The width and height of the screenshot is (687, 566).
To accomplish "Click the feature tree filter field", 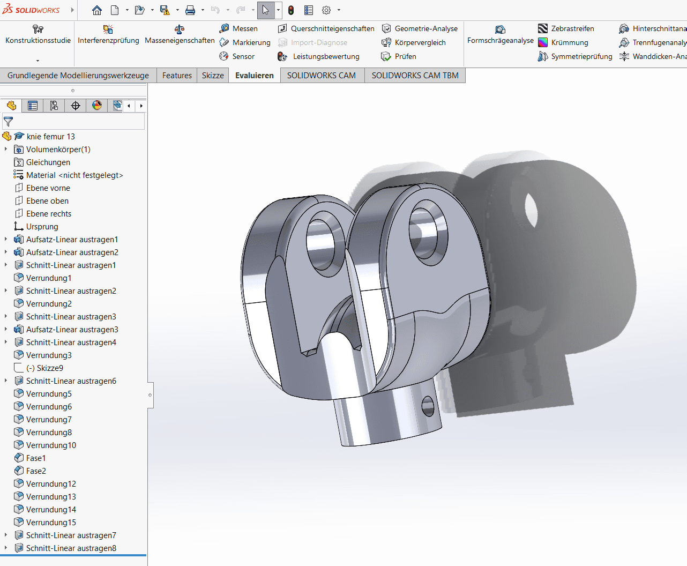I will [75, 122].
